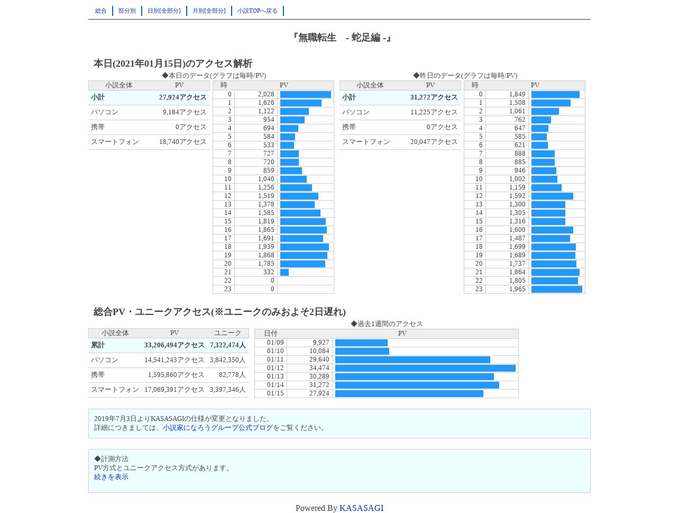Click the 日付 column header

click(271, 334)
